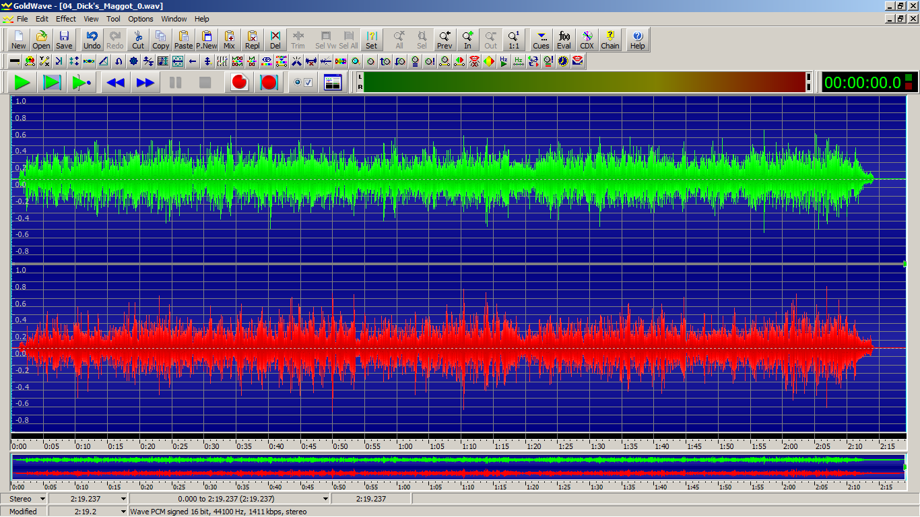Open the Options menu
The image size is (920, 517).
(x=141, y=19)
